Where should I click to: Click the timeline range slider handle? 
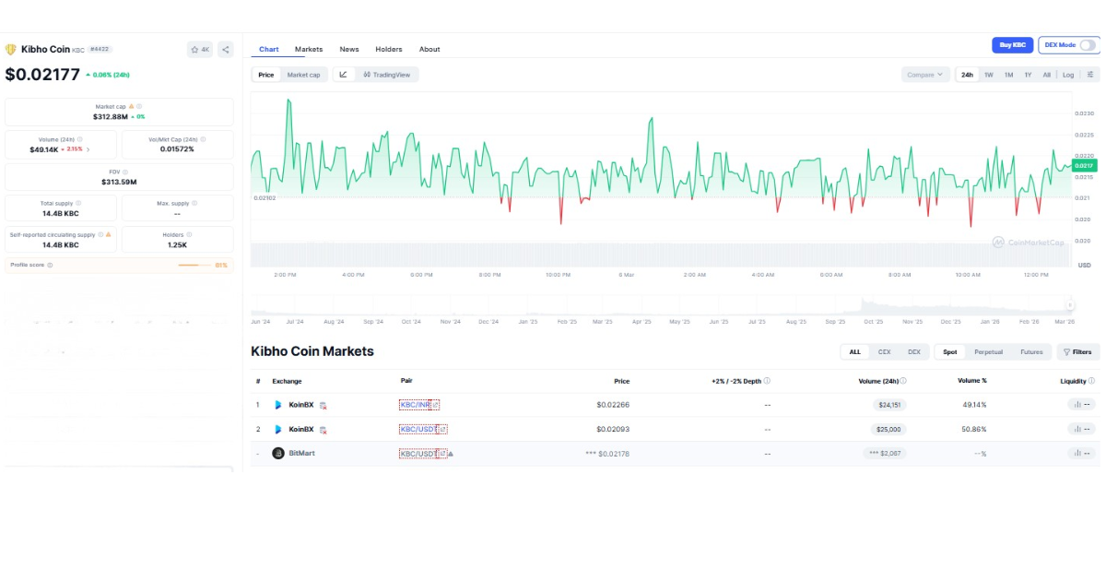[1070, 305]
